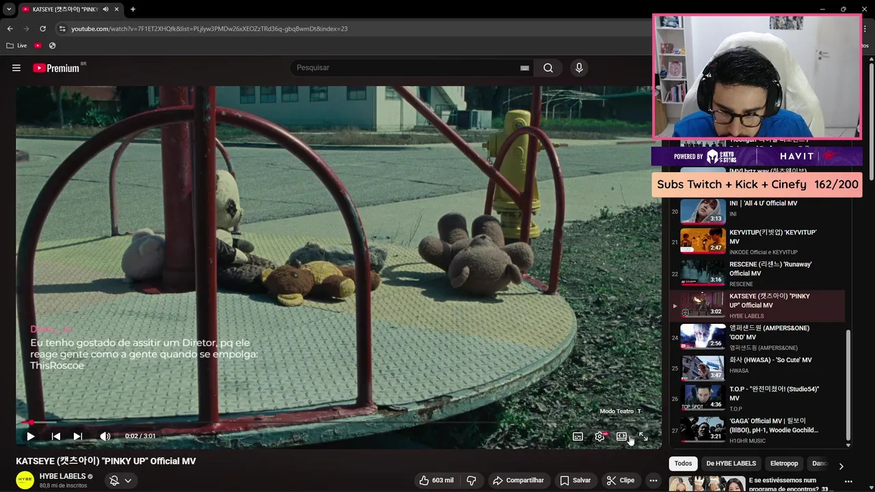Dislike the video with thumbs-down
The image size is (875, 492).
click(x=471, y=480)
